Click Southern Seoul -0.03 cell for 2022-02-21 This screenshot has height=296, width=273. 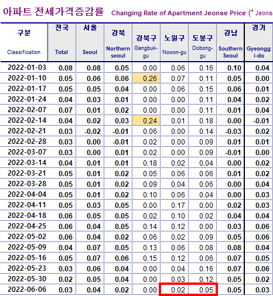(230, 131)
